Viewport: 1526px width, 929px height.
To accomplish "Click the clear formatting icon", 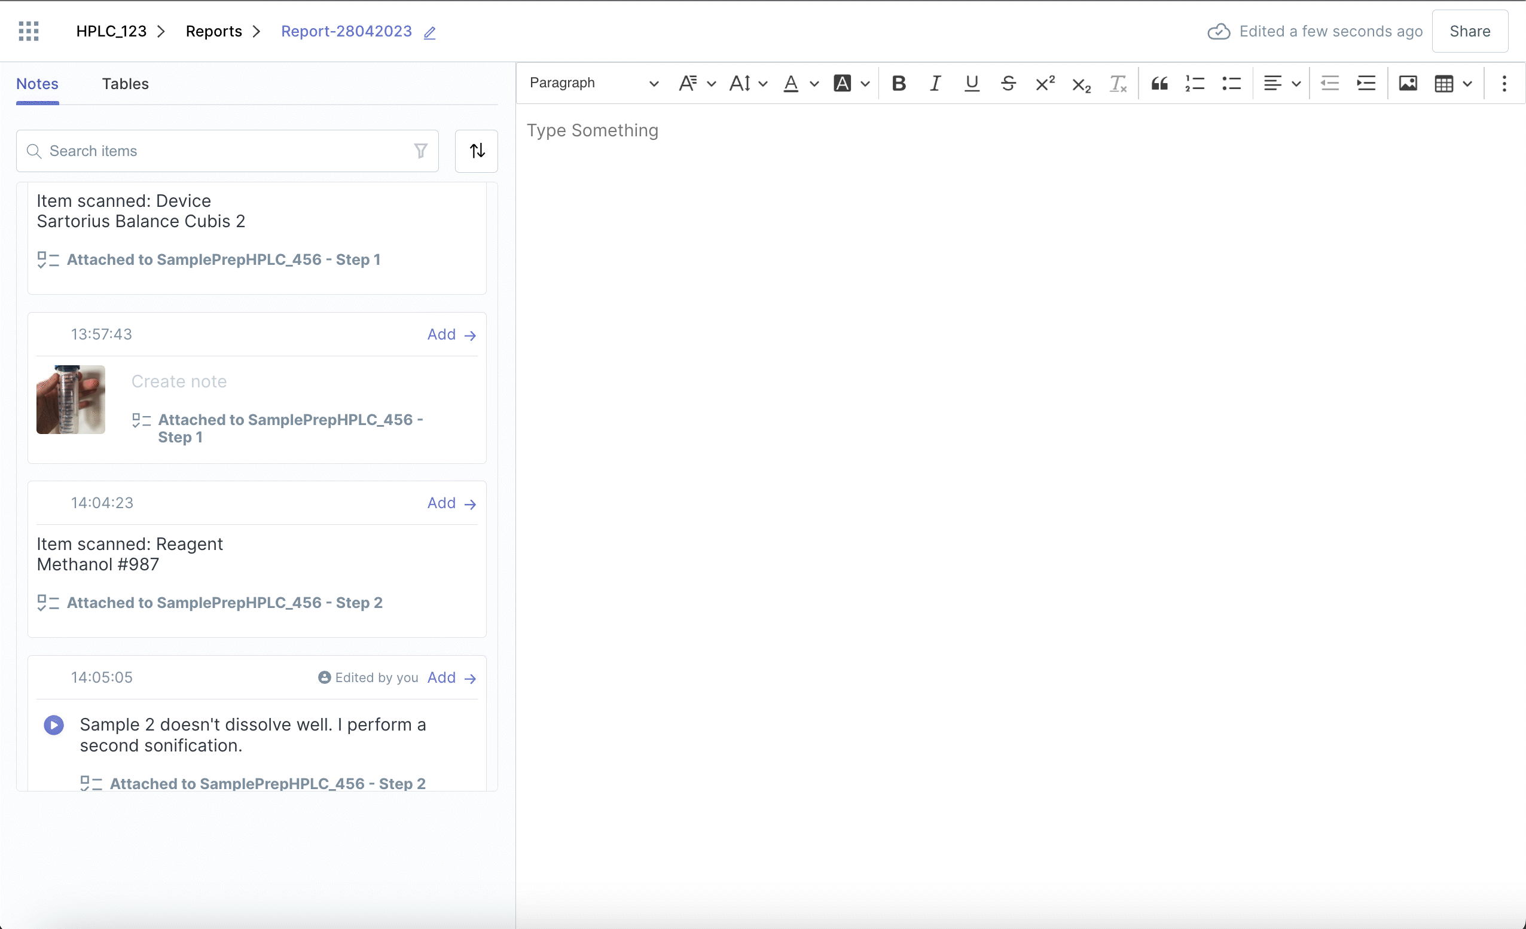I will pos(1118,83).
